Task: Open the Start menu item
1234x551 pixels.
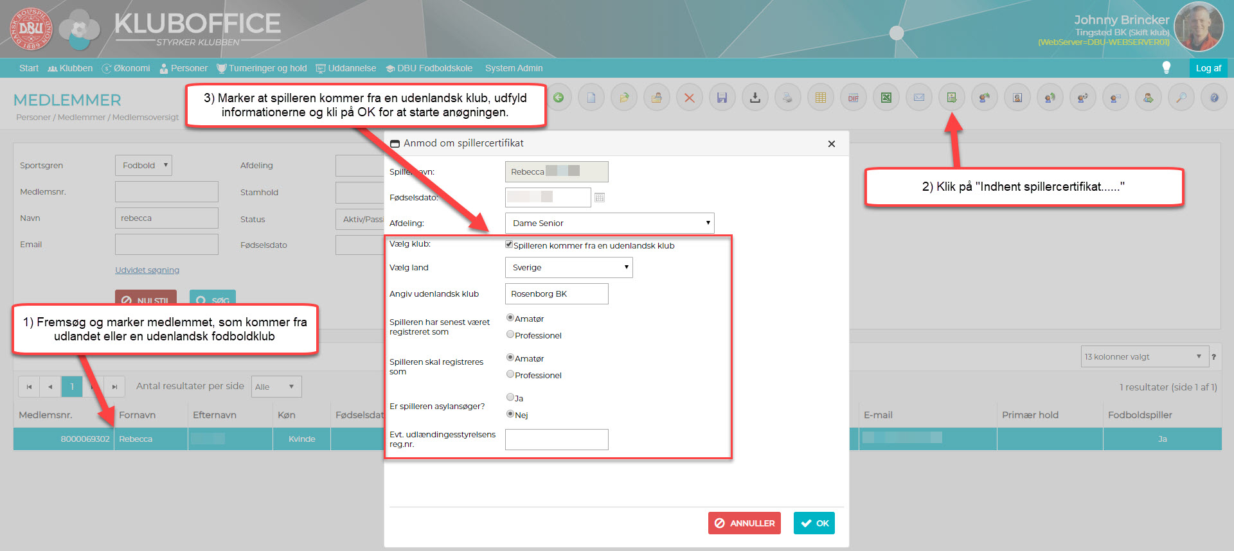Action: pos(29,68)
